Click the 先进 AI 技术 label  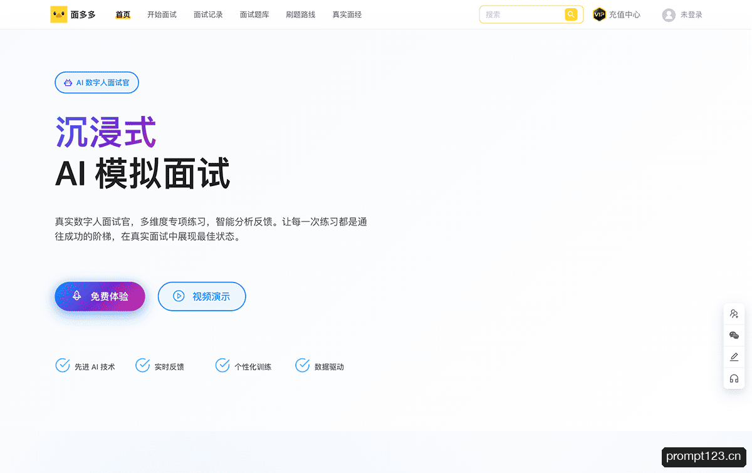95,366
